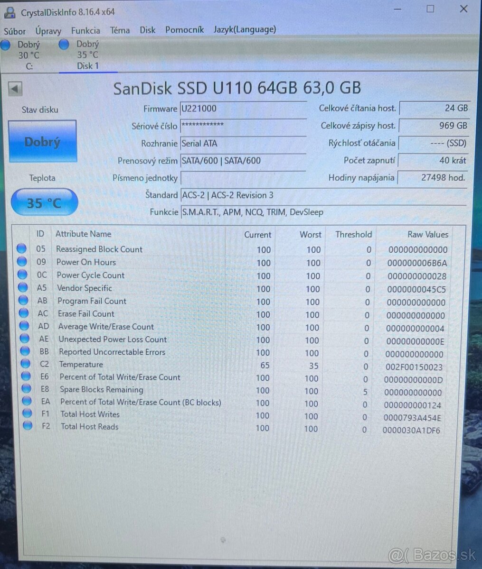Click status circle for Reported Uncorrectable Errors
The width and height of the screenshot is (482, 569).
pos(25,351)
